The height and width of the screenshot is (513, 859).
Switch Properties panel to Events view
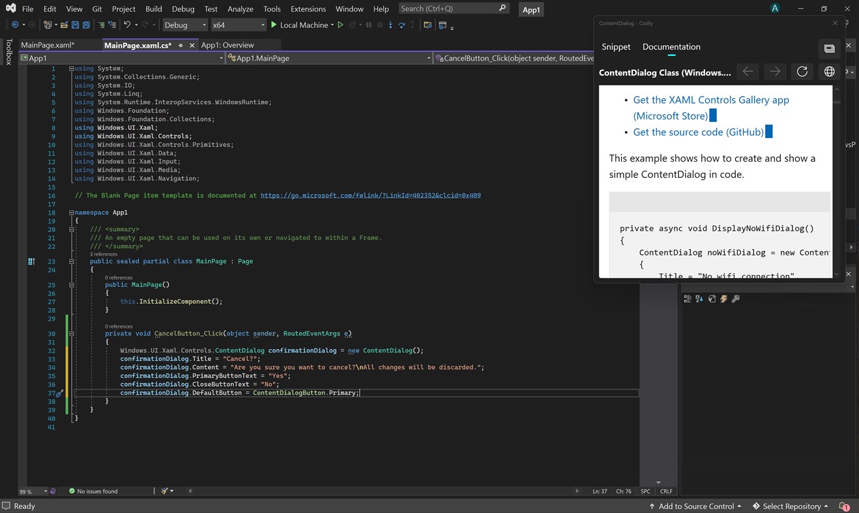tap(723, 298)
